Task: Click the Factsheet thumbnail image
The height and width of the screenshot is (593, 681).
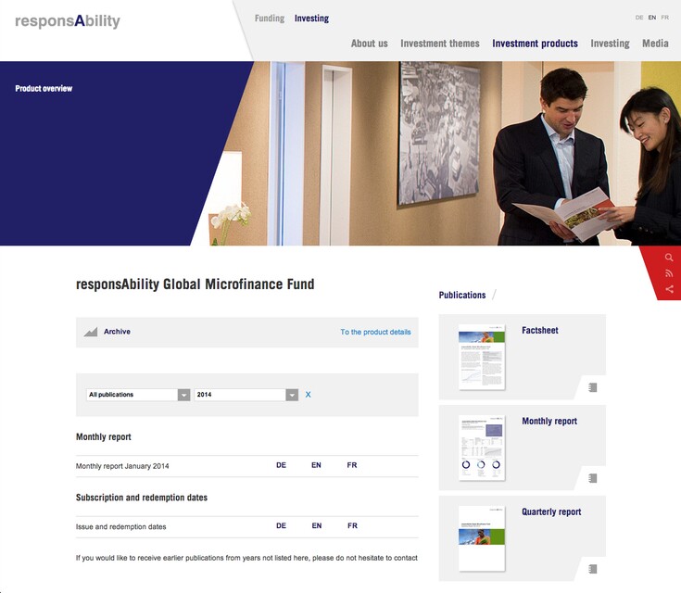Action: (x=482, y=357)
